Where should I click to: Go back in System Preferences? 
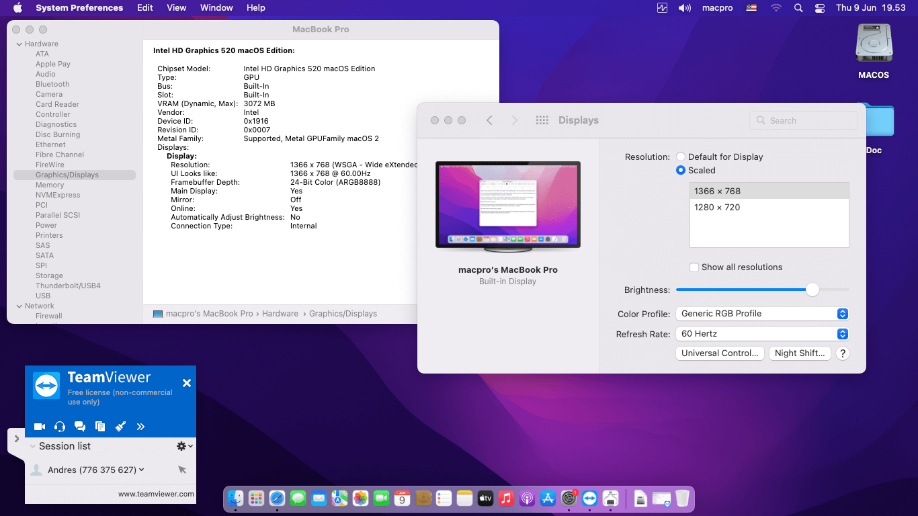[489, 120]
